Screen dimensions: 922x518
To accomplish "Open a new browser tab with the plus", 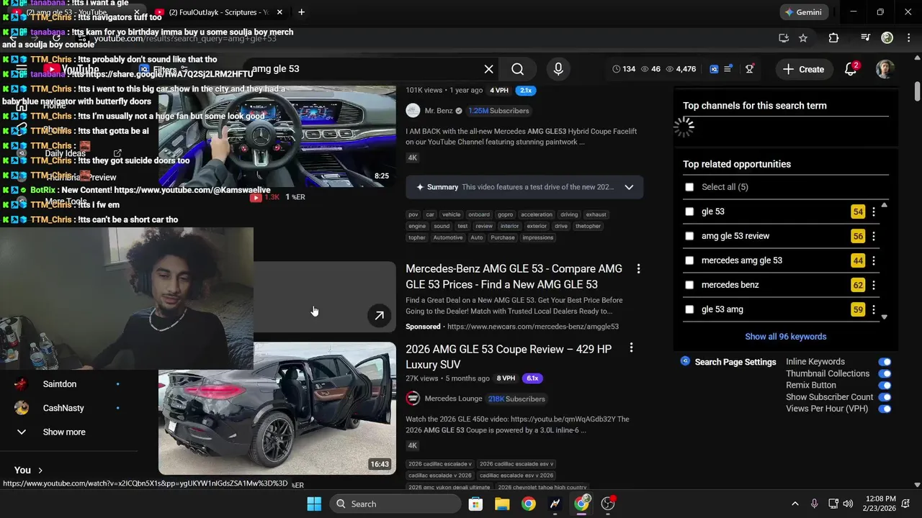I will click(x=301, y=12).
